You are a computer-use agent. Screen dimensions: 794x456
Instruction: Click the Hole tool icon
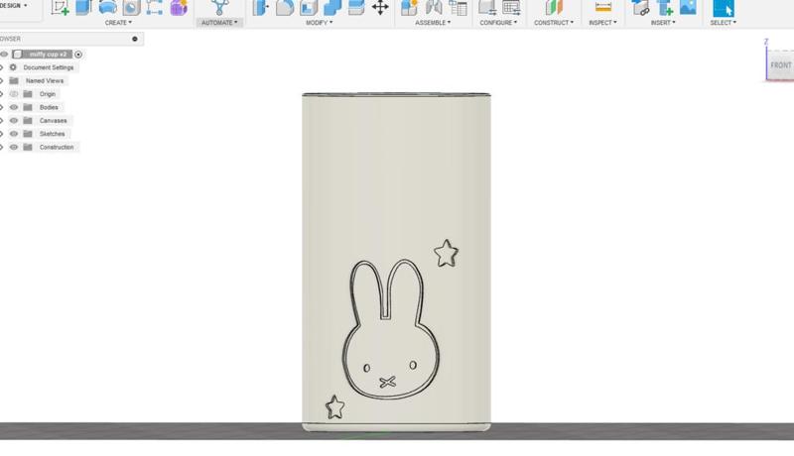pos(132,7)
